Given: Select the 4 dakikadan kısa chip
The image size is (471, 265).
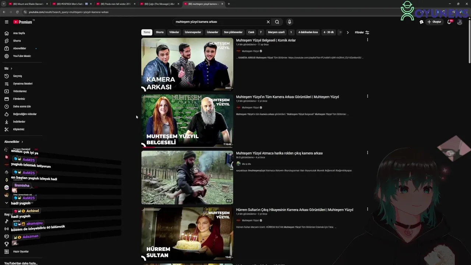Looking at the screenshot, I should pyautogui.click(x=308, y=32).
